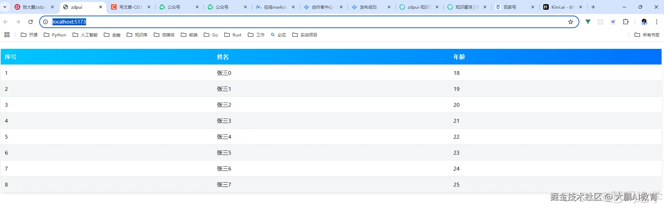Reload the localhost page
The image size is (664, 208).
pyautogui.click(x=31, y=22)
